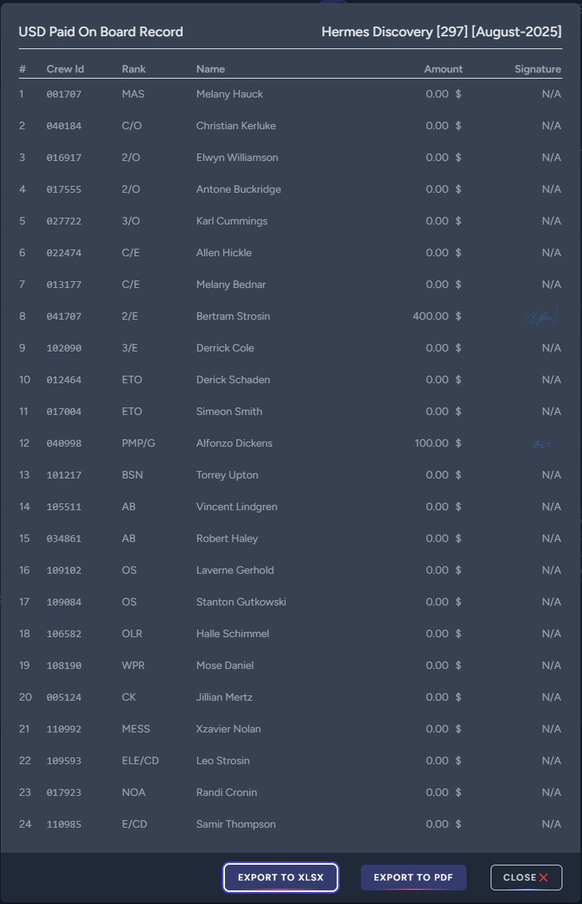Image resolution: width=582 pixels, height=904 pixels.
Task: Click the Signature column header
Action: pyautogui.click(x=537, y=69)
